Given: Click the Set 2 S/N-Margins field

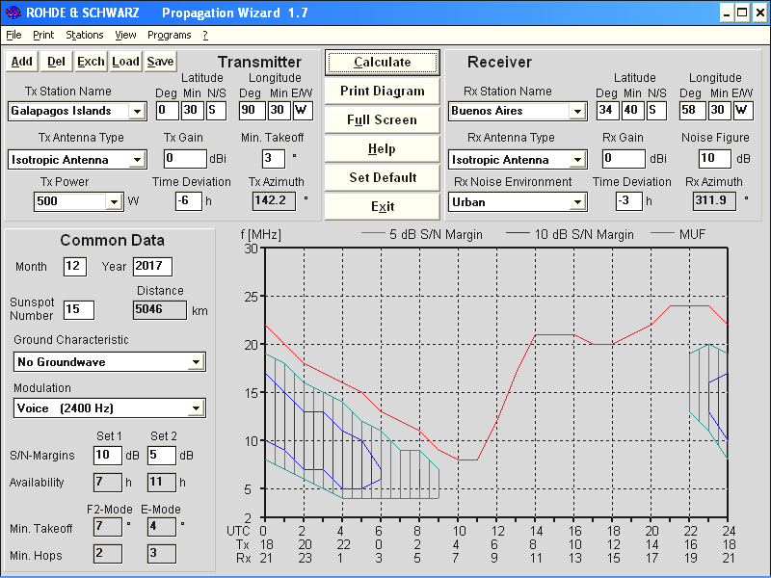Looking at the screenshot, I should point(161,455).
